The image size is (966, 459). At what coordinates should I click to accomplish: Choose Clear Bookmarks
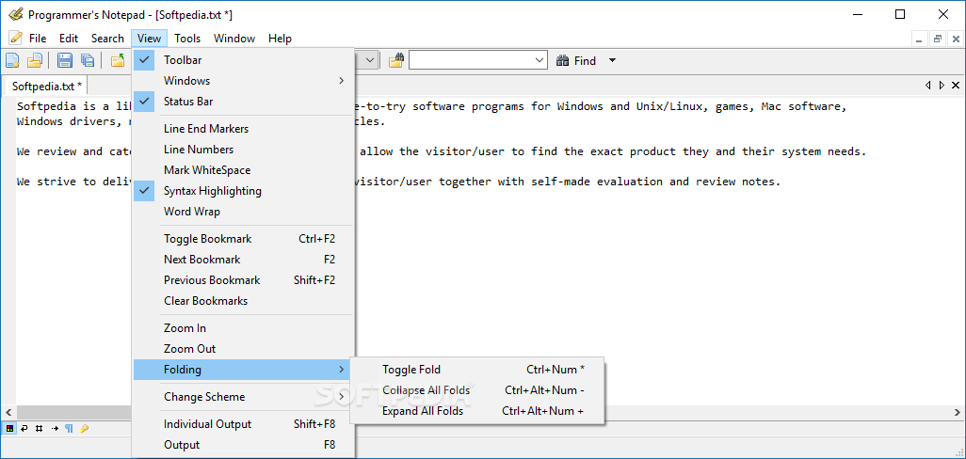point(244,301)
